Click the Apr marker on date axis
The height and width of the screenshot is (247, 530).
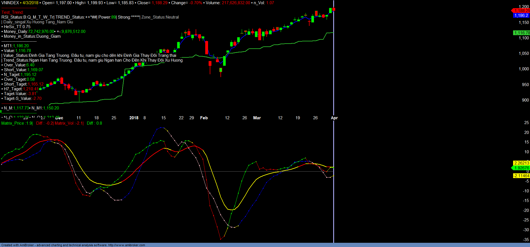click(x=334, y=118)
